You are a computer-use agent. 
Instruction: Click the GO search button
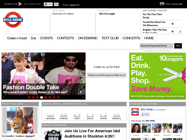coord(178,46)
